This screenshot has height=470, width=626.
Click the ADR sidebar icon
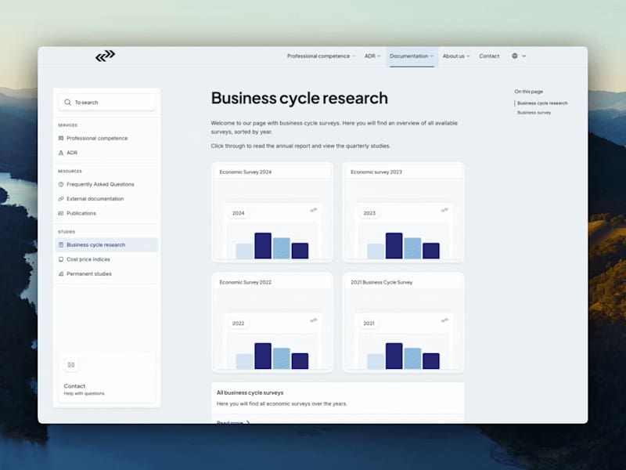click(x=61, y=153)
